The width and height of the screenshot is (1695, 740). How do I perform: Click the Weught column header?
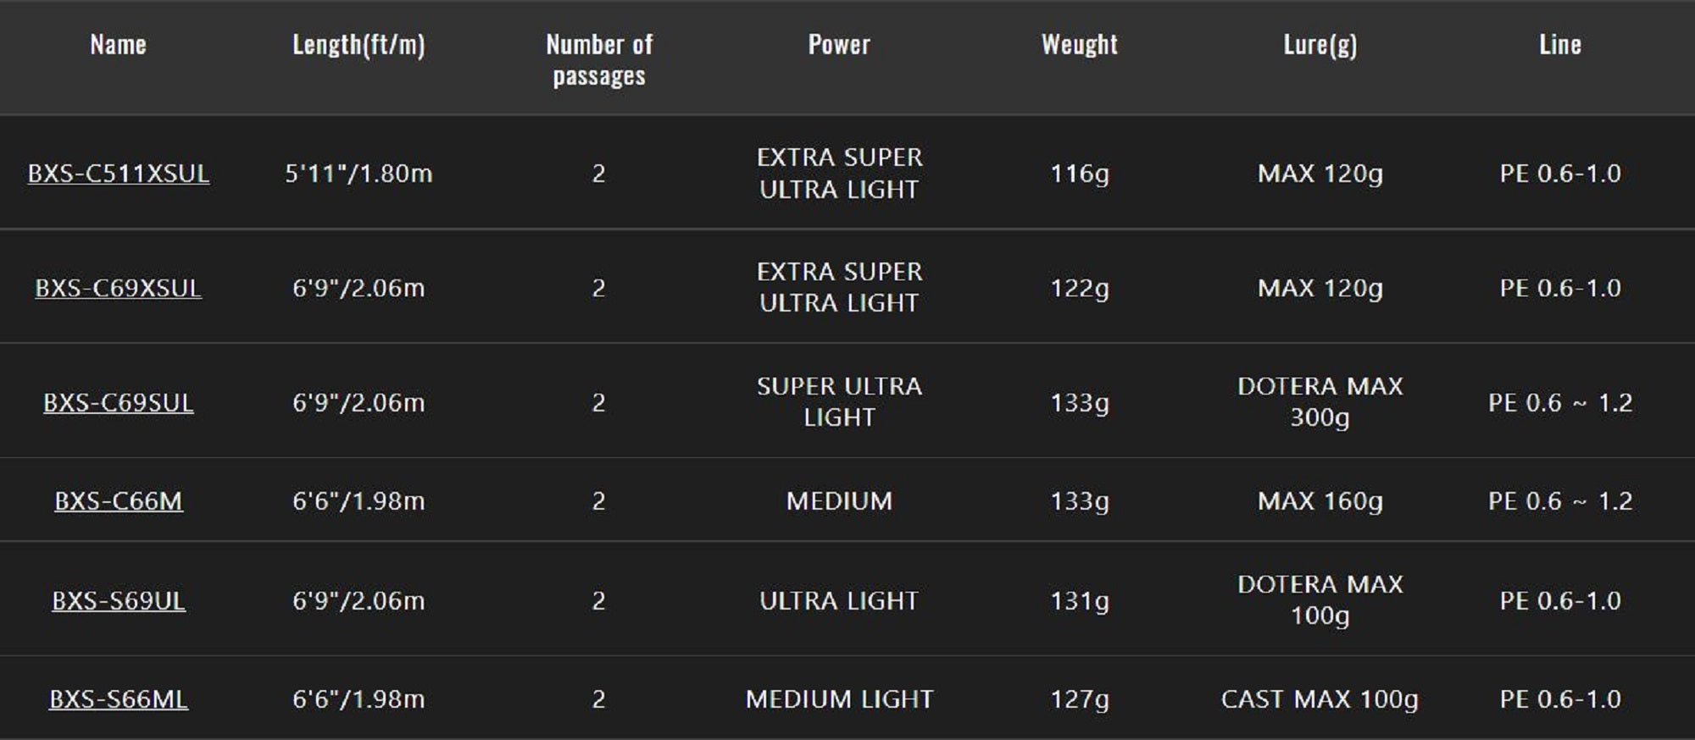[x=1080, y=44]
